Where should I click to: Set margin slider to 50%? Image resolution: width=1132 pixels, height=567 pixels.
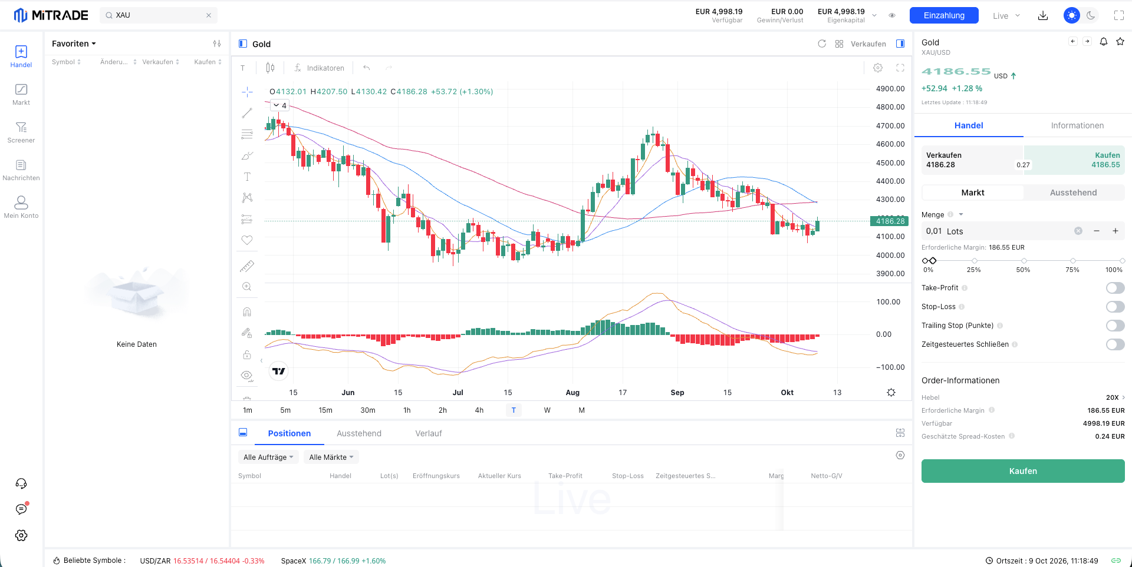[1024, 261]
